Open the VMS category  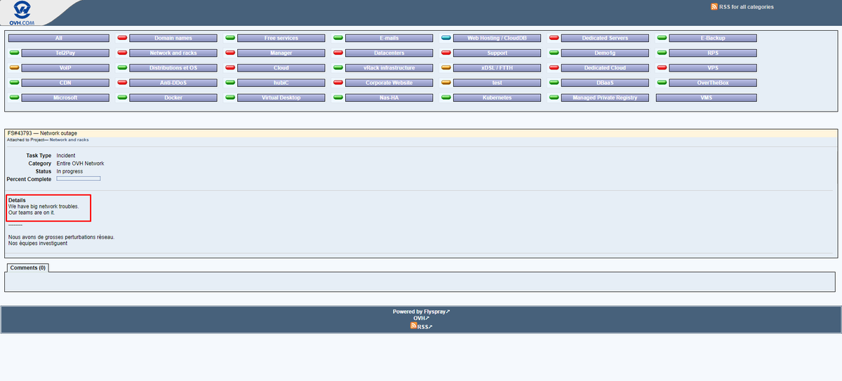(x=707, y=98)
